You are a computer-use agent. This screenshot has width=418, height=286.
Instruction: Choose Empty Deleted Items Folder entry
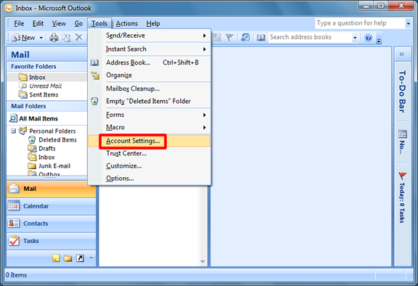tap(149, 101)
